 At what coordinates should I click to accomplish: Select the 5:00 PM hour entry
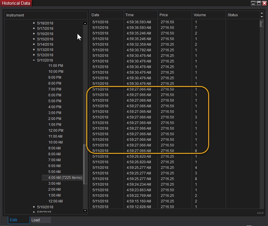[55, 101]
